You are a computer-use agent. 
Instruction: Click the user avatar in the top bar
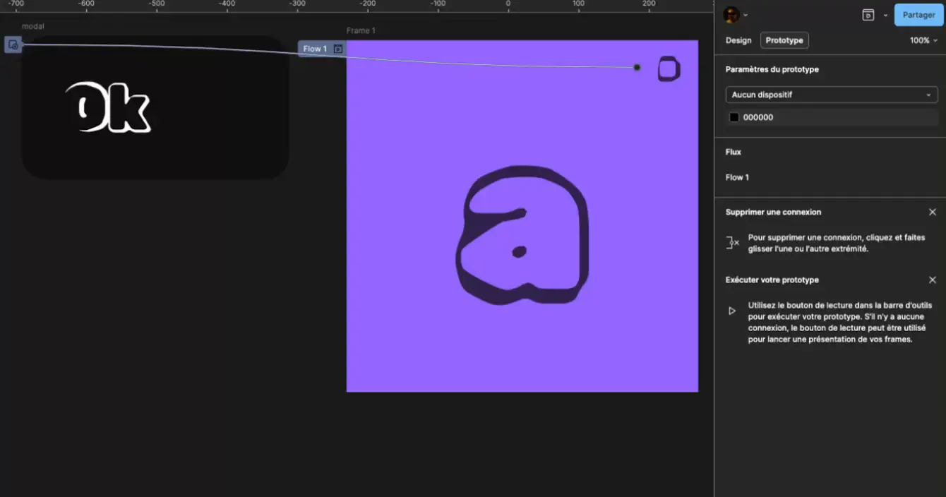point(732,15)
